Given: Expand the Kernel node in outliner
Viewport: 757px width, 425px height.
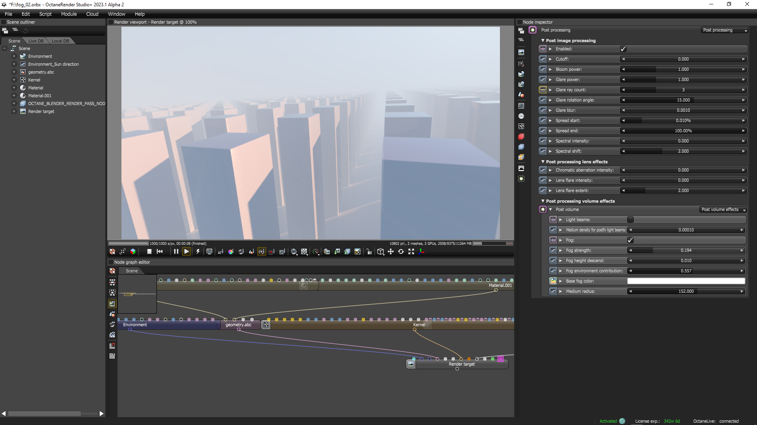Looking at the screenshot, I should pos(14,80).
